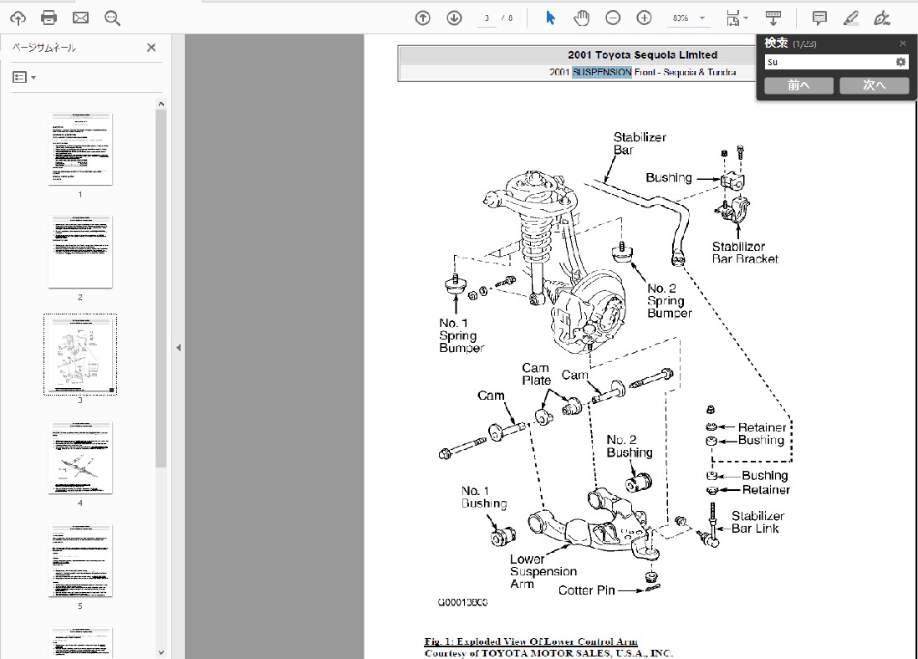The height and width of the screenshot is (659, 918).
Task: Zoom out with the minus circle icon
Action: pyautogui.click(x=613, y=18)
